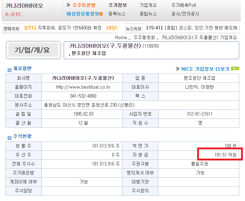Click the 보통주 value 181,513,916 주
Image resolution: width=245 pixels, height=201 pixels.
click(x=106, y=146)
